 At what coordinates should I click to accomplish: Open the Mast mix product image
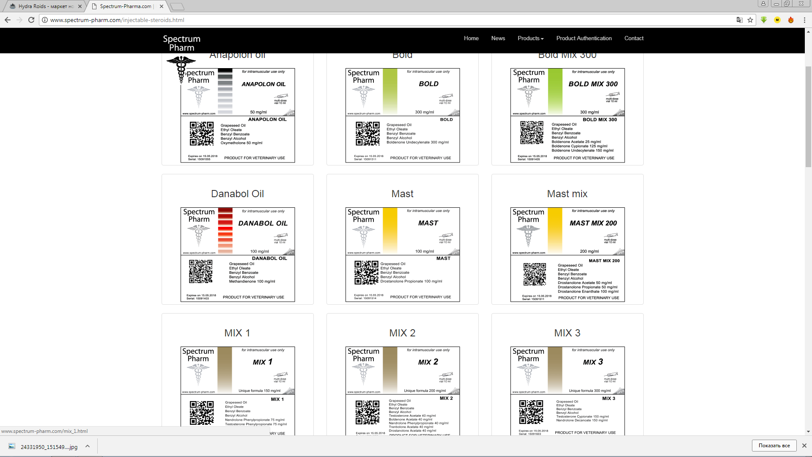point(567,254)
